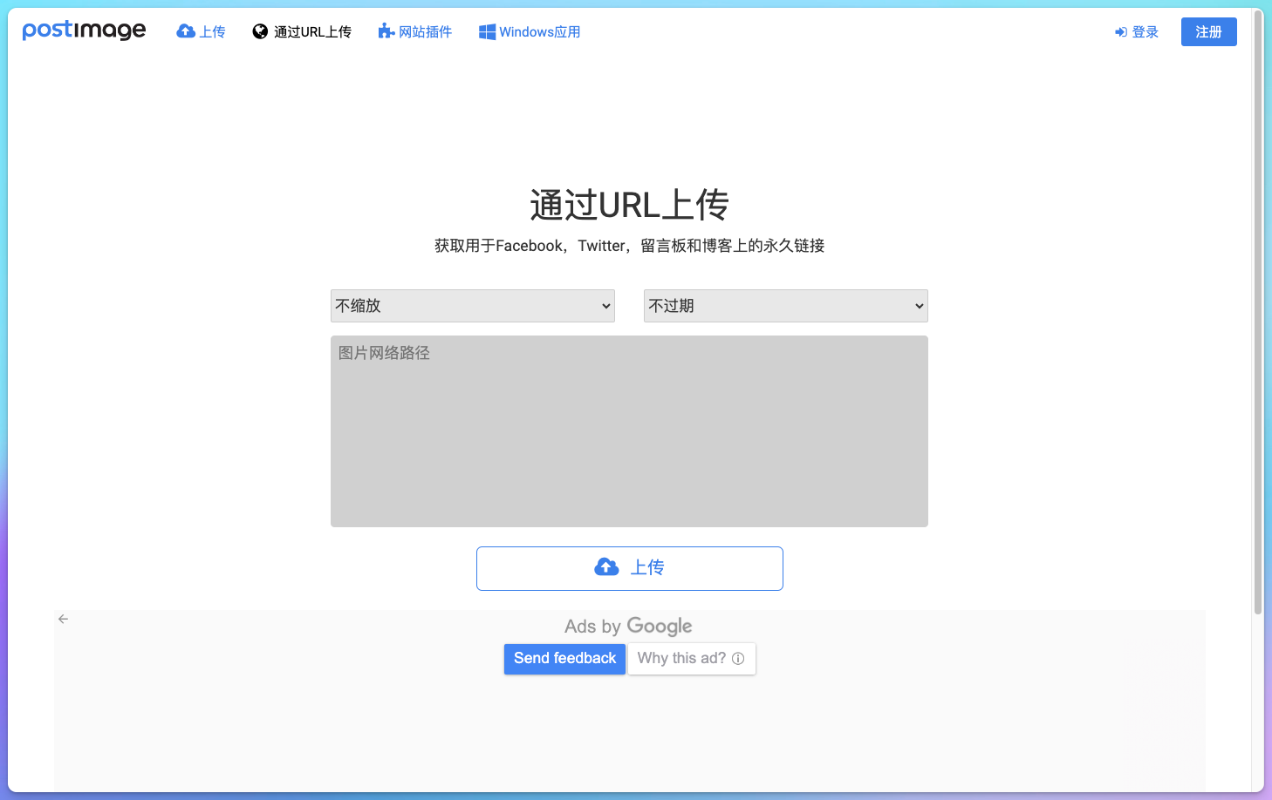Click the postimage logo

pos(84,30)
